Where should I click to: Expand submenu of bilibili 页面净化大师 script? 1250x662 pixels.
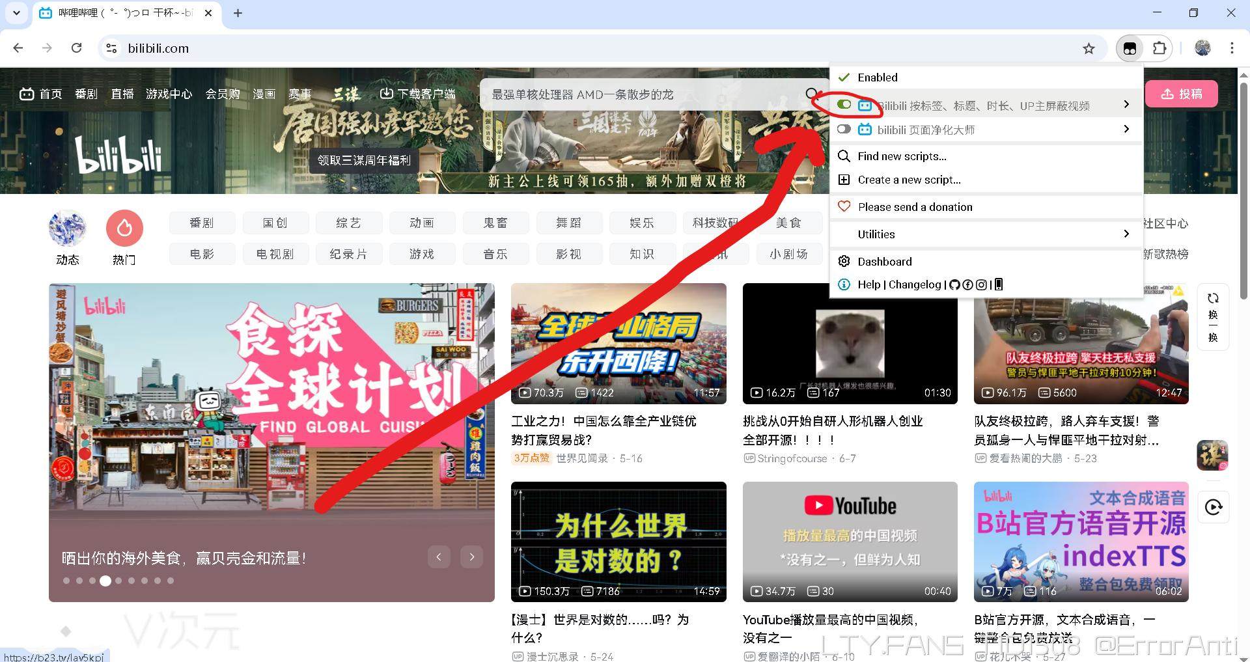click(1126, 129)
